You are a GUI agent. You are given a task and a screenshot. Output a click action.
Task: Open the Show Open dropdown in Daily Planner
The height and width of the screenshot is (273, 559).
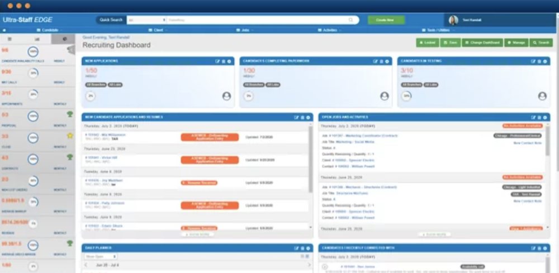click(101, 256)
